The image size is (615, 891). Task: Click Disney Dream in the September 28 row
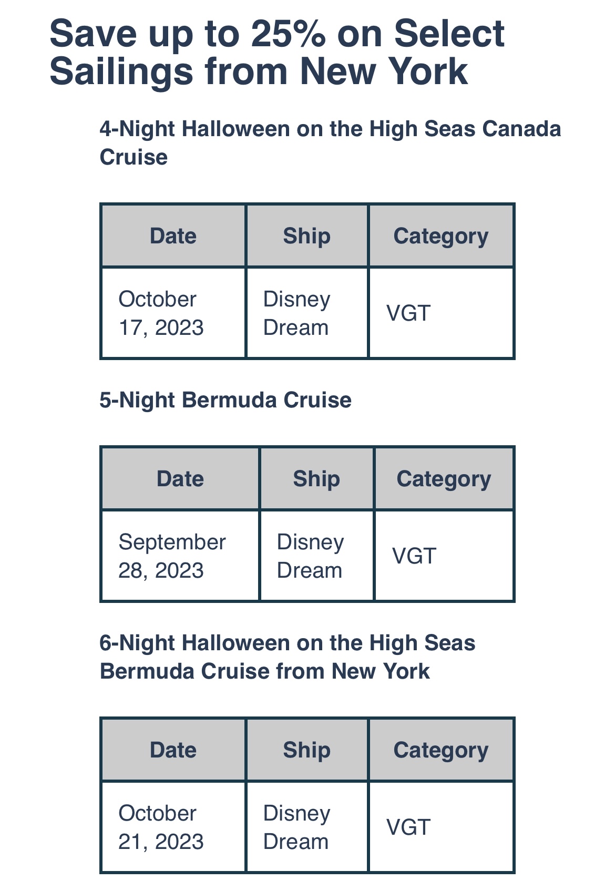310,556
